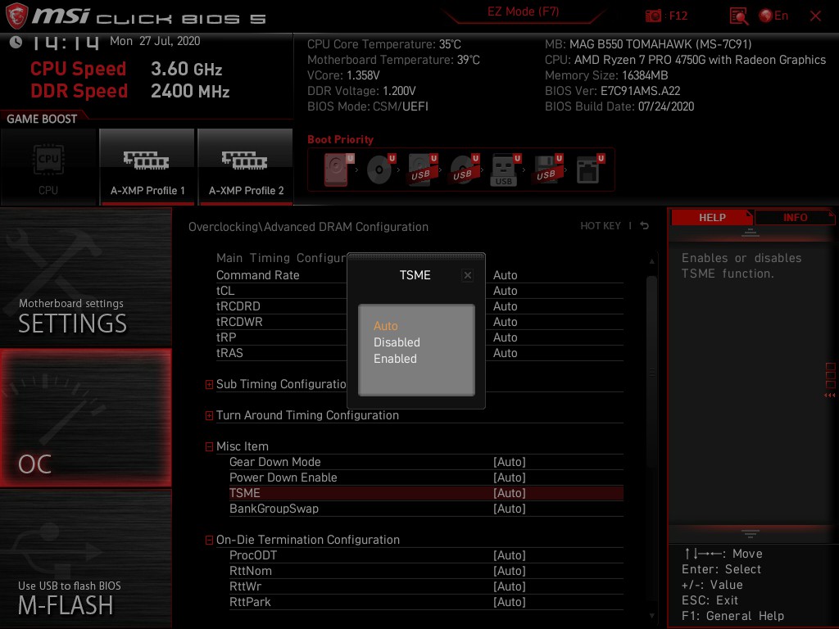Select the network boot device icon
Image resolution: width=839 pixels, height=629 pixels.
[589, 169]
